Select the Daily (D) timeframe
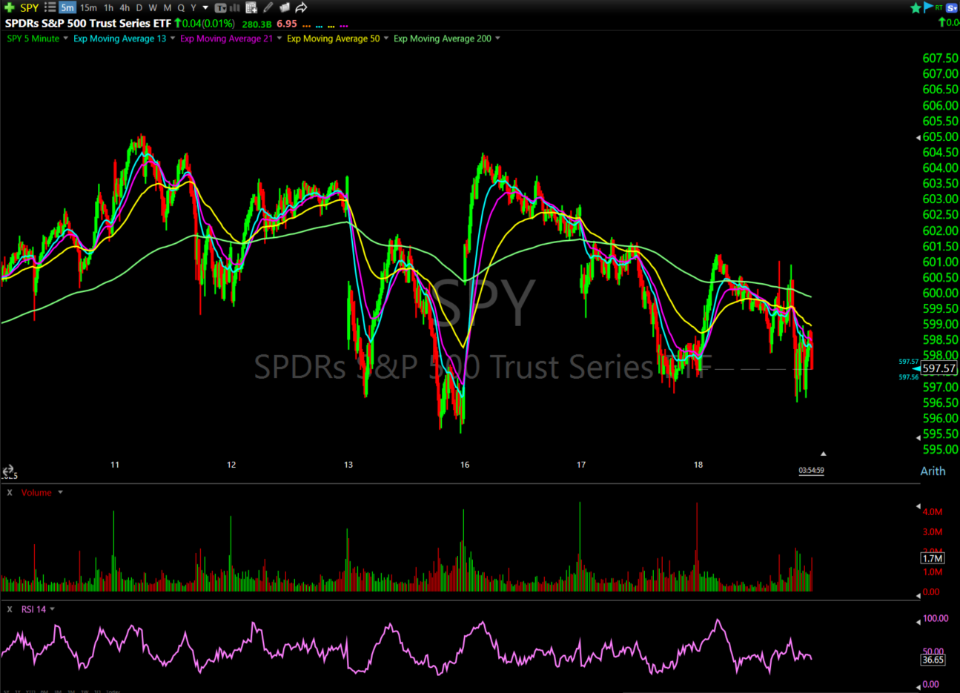Viewport: 960px width, 693px height. 139,7
